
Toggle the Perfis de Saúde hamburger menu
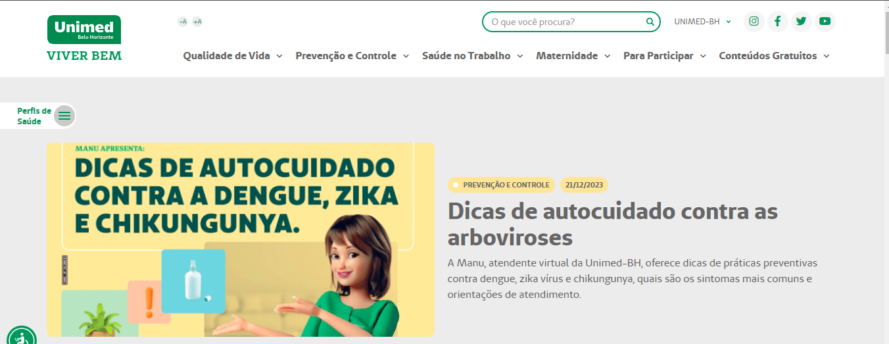(64, 116)
